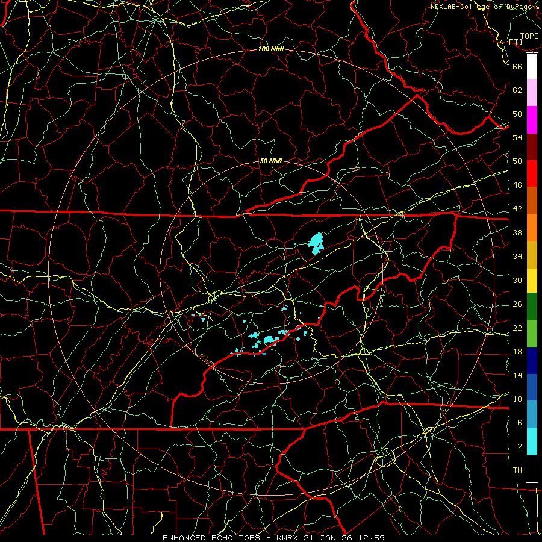The image size is (542, 542).
Task: Click the legend value "46"
Action: coord(517,185)
